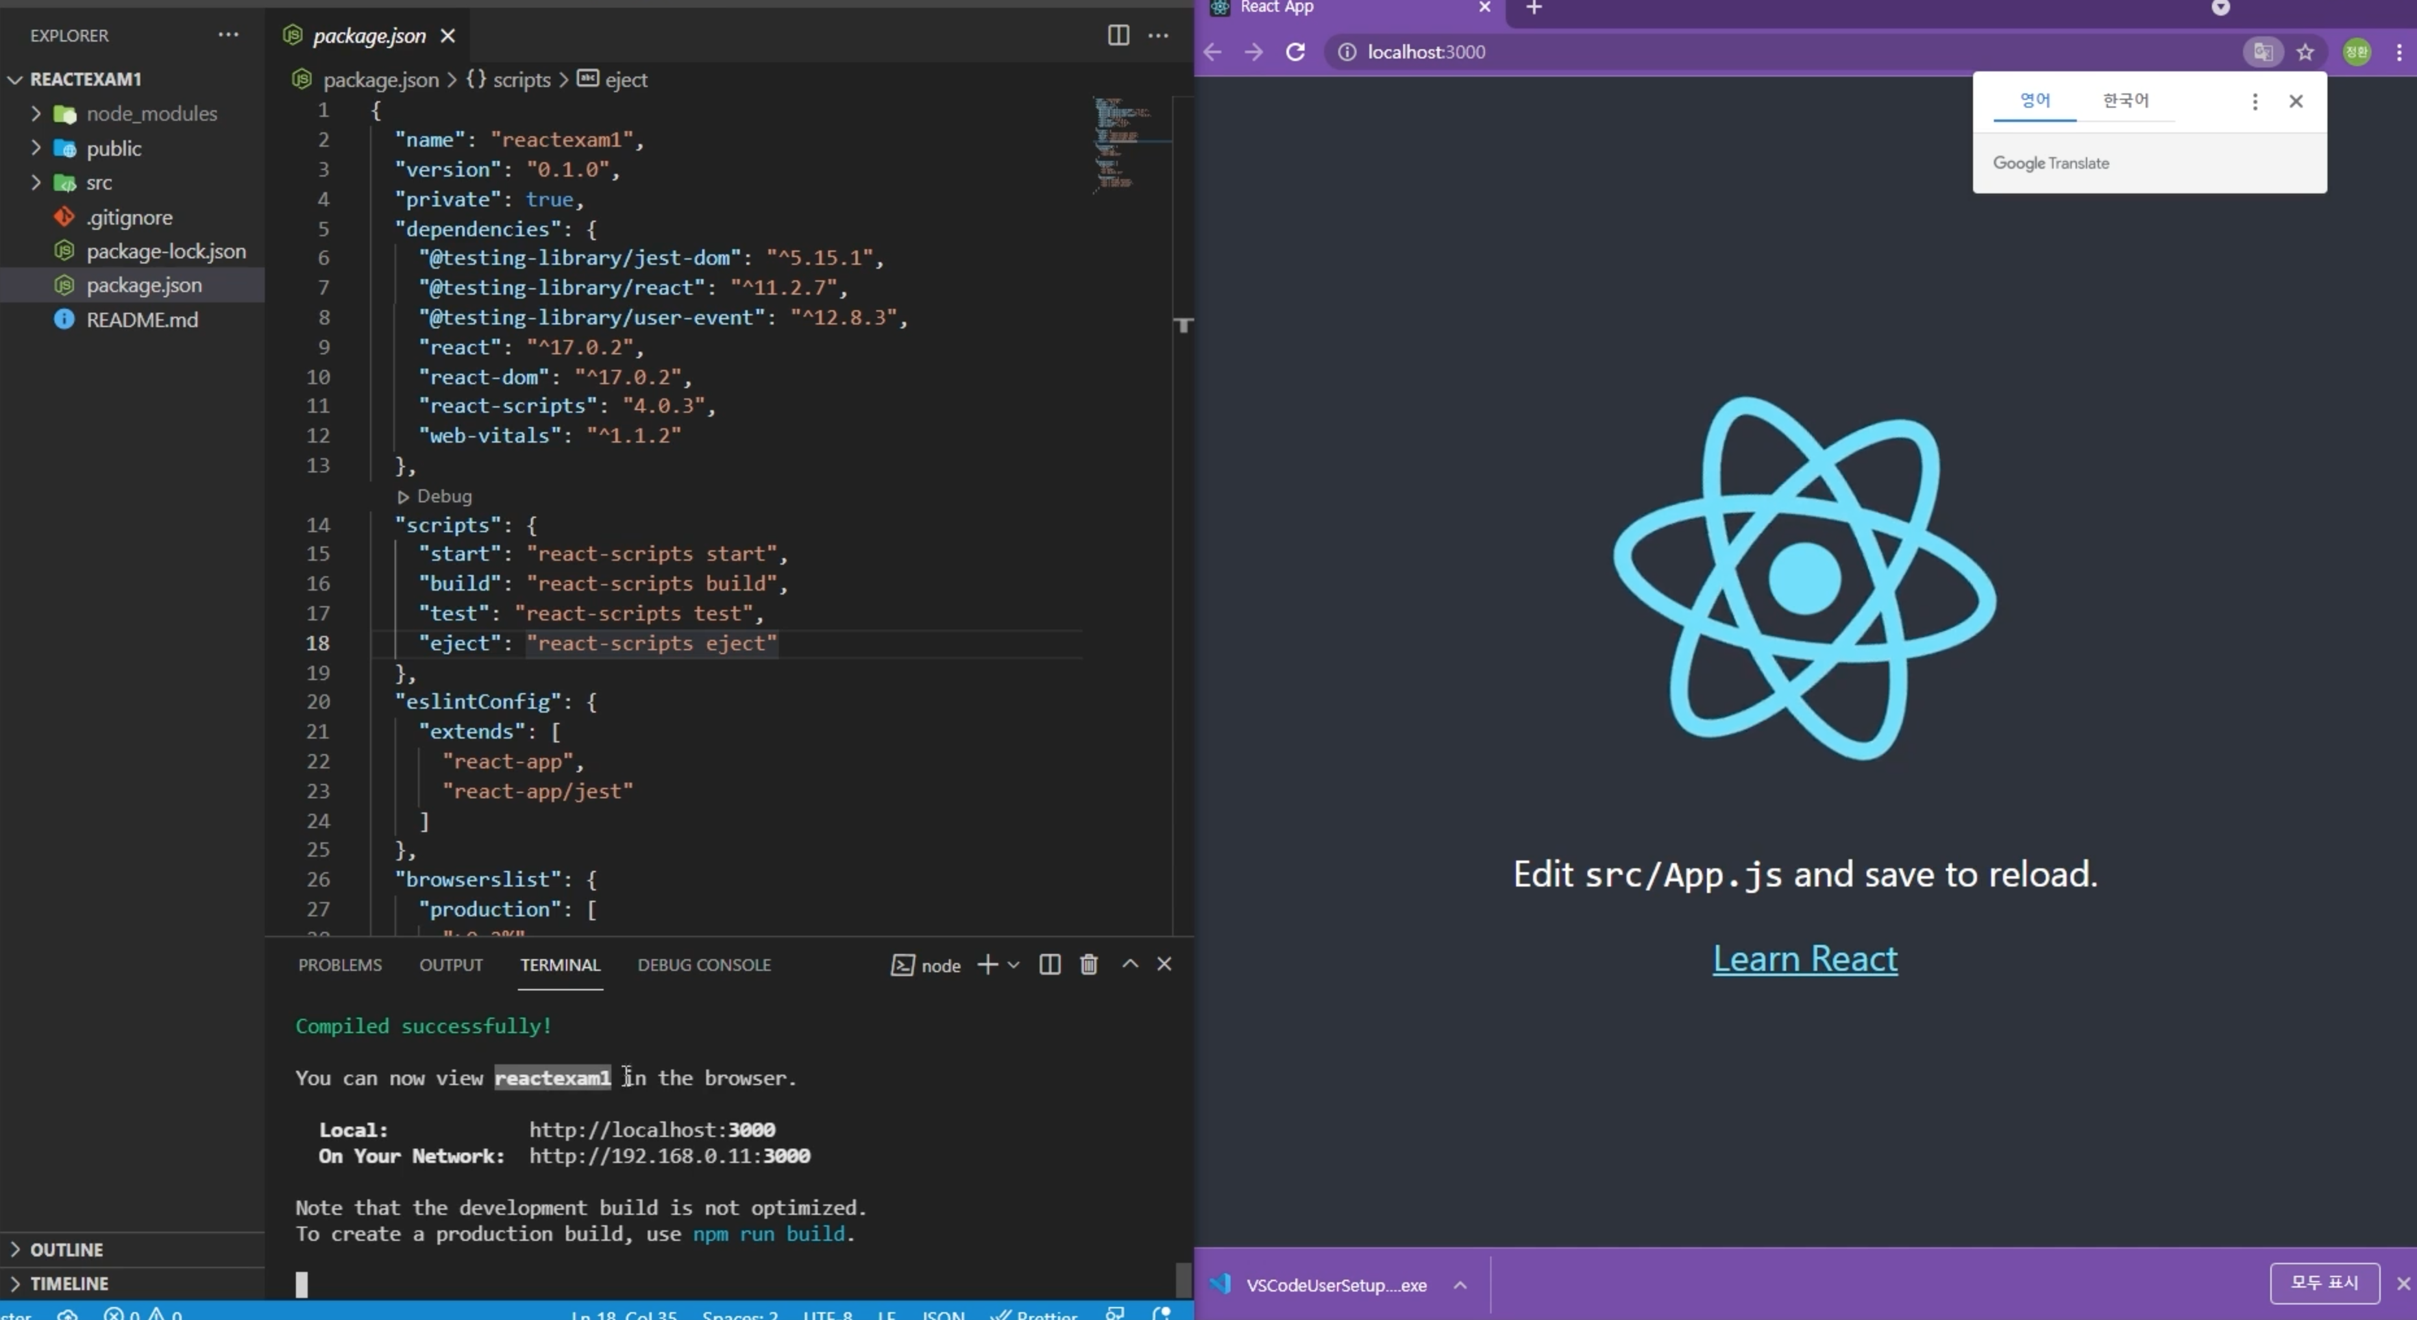Click the terminal panel scrollbar
Viewport: 2417px width, 1320px height.
coord(1183,1278)
